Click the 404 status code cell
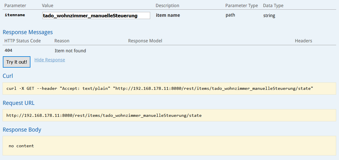Screen dimensions: 339x160 pos(9,51)
